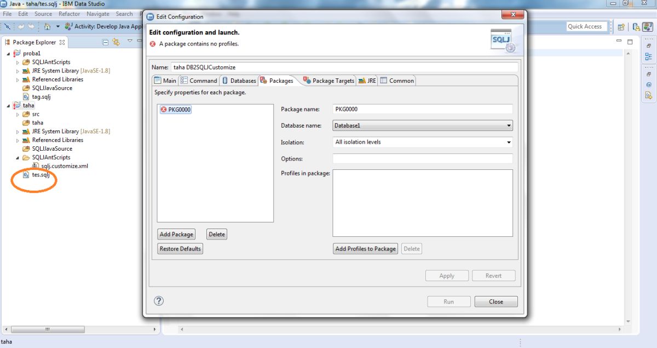The width and height of the screenshot is (657, 348).
Task: Open the Edit menu
Action: click(23, 14)
